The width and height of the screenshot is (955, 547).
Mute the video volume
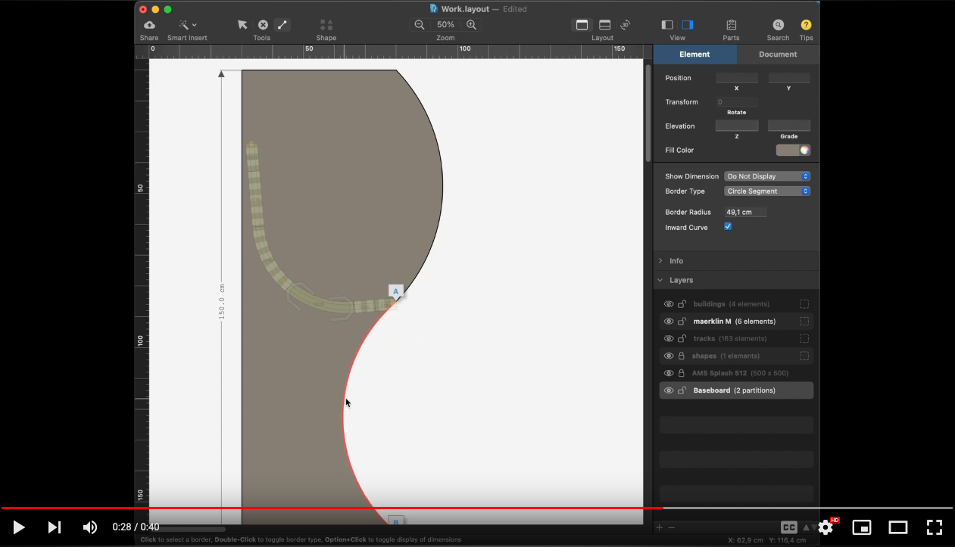(x=89, y=527)
